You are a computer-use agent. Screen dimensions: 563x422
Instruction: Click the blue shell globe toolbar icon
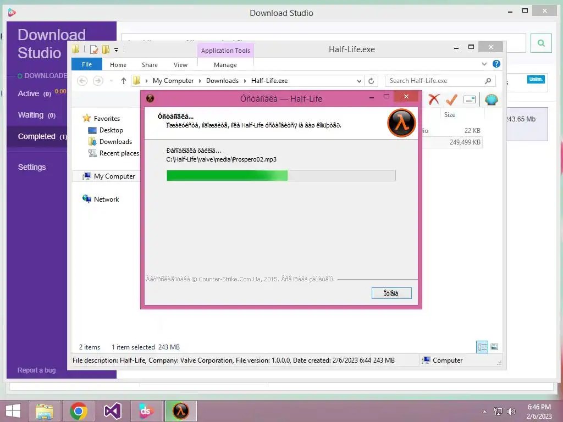(491, 99)
